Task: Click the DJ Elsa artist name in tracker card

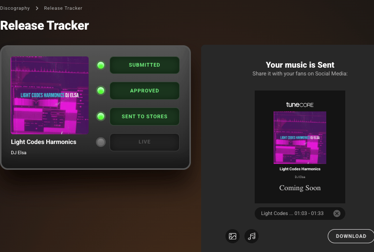Action: (x=19, y=153)
